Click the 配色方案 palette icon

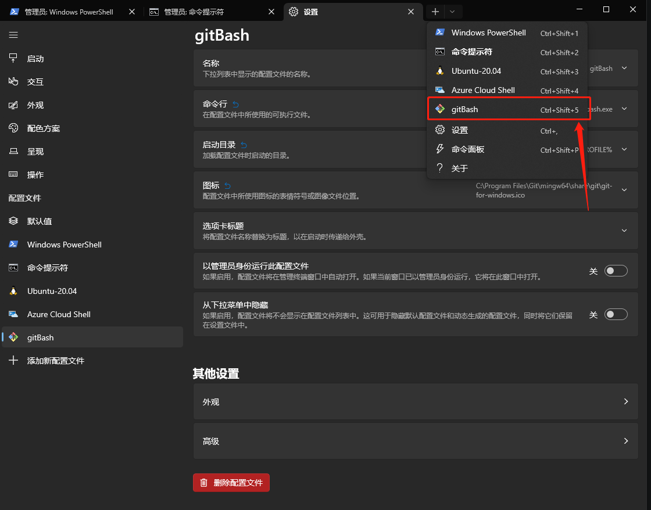coord(13,128)
